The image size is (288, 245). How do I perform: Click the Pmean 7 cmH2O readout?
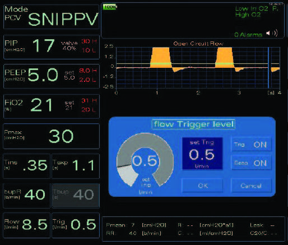point(136,225)
